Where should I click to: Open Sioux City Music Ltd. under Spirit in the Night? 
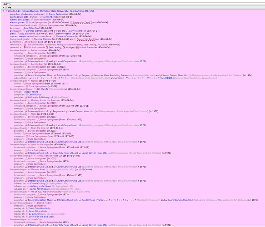point(63,153)
